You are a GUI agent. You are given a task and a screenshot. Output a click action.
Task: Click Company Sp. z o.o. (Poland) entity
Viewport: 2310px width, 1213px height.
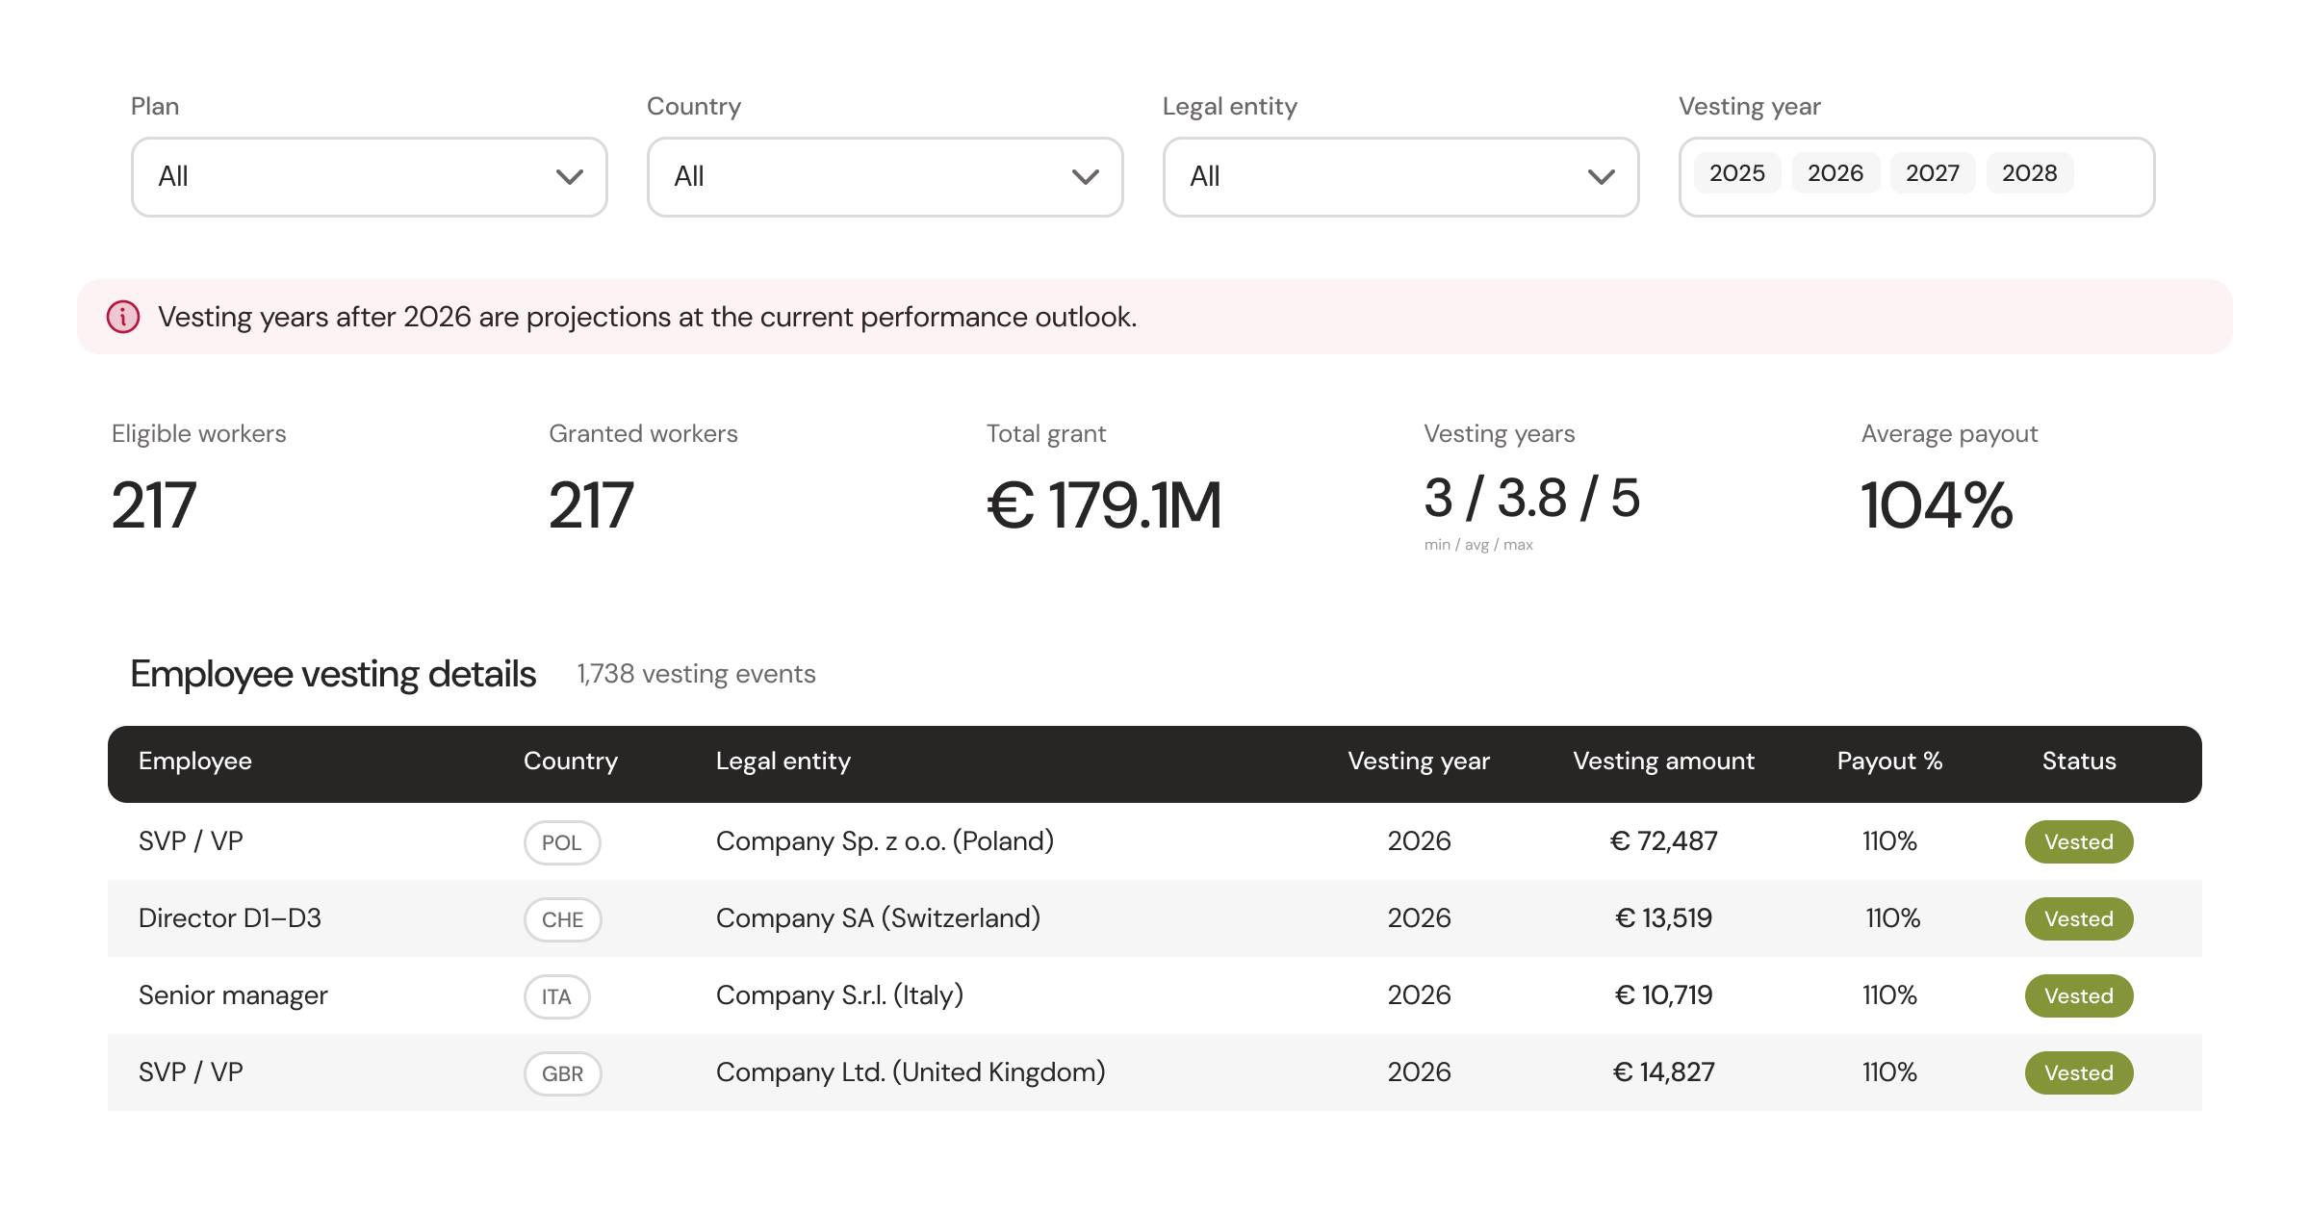tap(885, 841)
